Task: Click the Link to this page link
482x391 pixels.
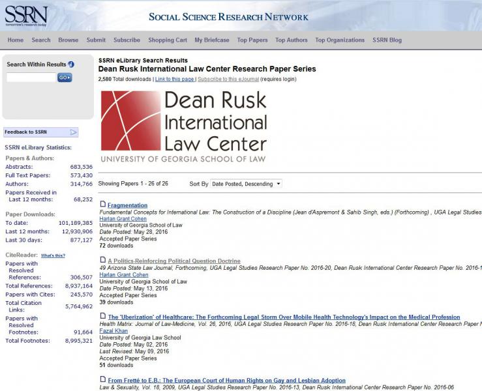Action: (x=175, y=79)
